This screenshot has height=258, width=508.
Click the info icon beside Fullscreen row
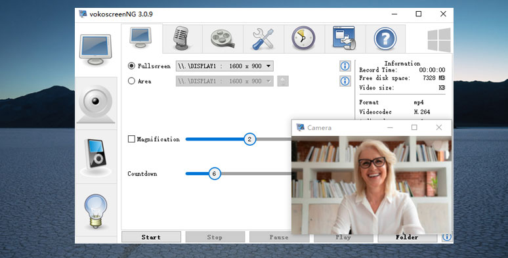tap(345, 66)
